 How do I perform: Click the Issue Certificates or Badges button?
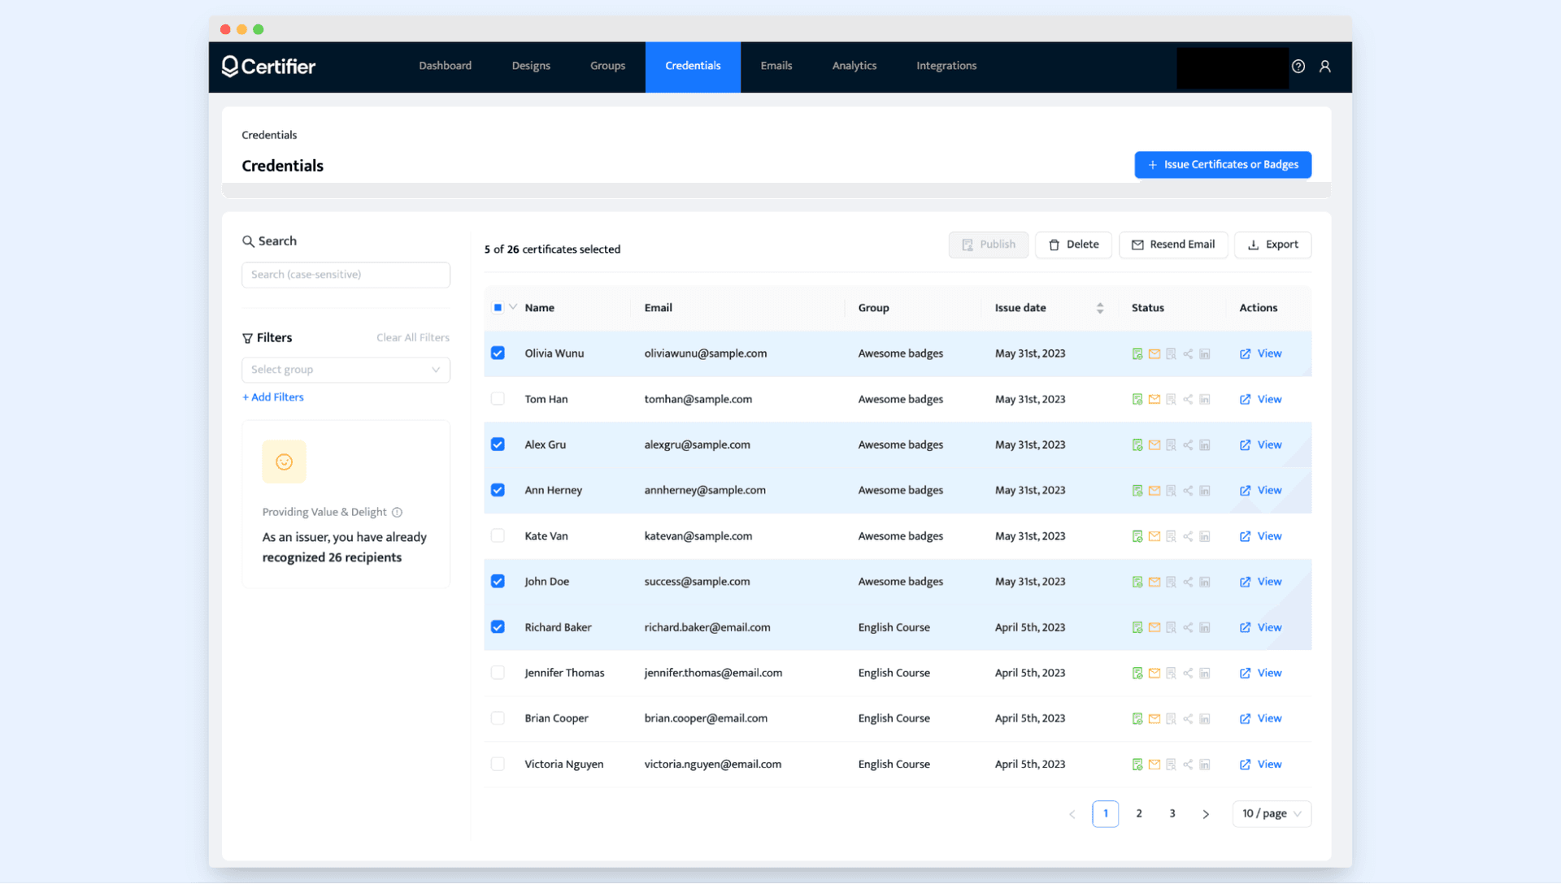pyautogui.click(x=1223, y=164)
